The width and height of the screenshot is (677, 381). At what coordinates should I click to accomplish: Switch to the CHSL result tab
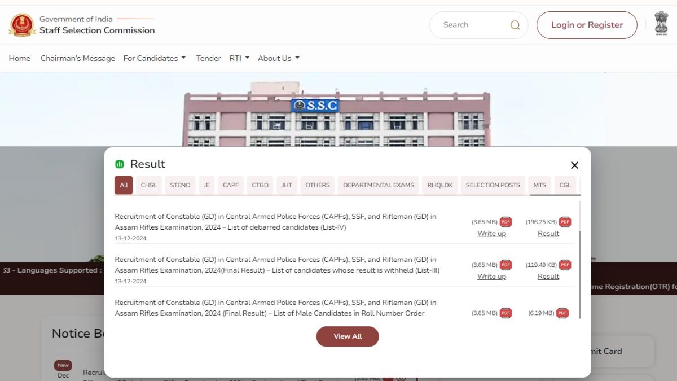tap(149, 185)
